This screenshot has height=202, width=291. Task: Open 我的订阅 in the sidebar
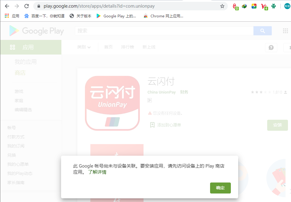coord(16,146)
